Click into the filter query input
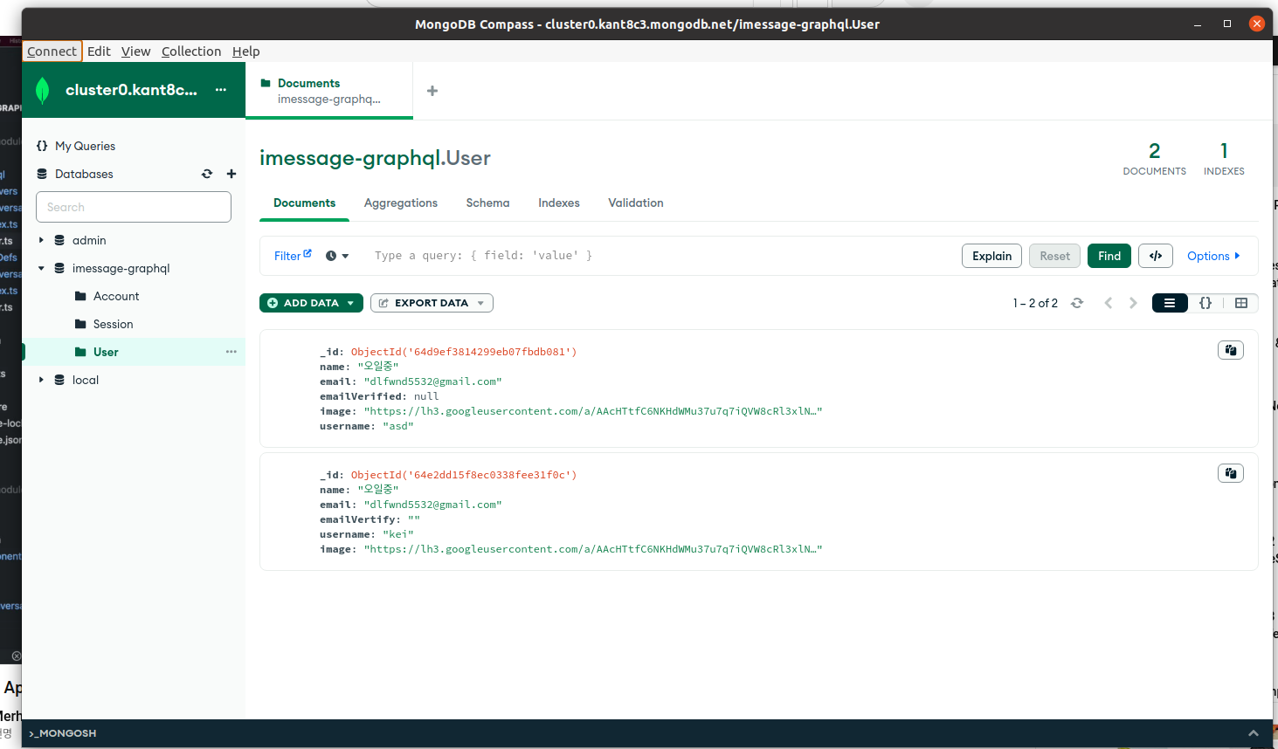 pos(660,256)
